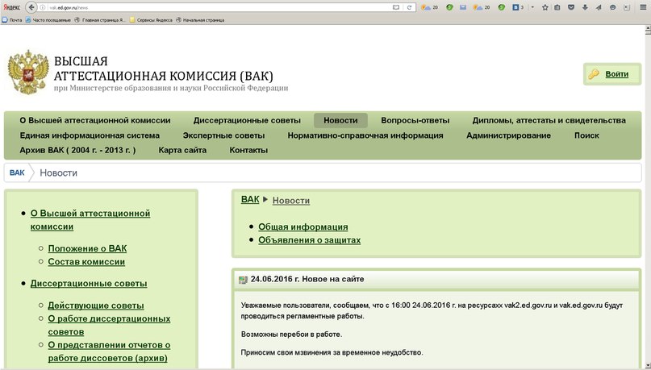Show bookmarks list clipboard icon
This screenshot has height=370, width=651.
tap(557, 7)
